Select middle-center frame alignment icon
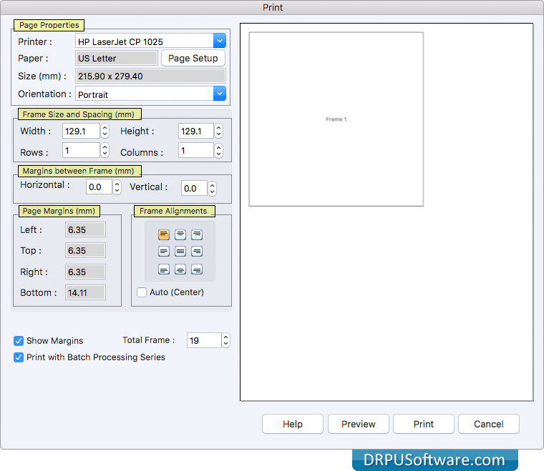The width and height of the screenshot is (544, 471). [180, 252]
